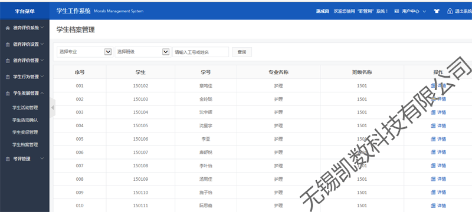Click the details icon in row 001
Image resolution: width=472 pixels, height=212 pixels.
[x=433, y=85]
